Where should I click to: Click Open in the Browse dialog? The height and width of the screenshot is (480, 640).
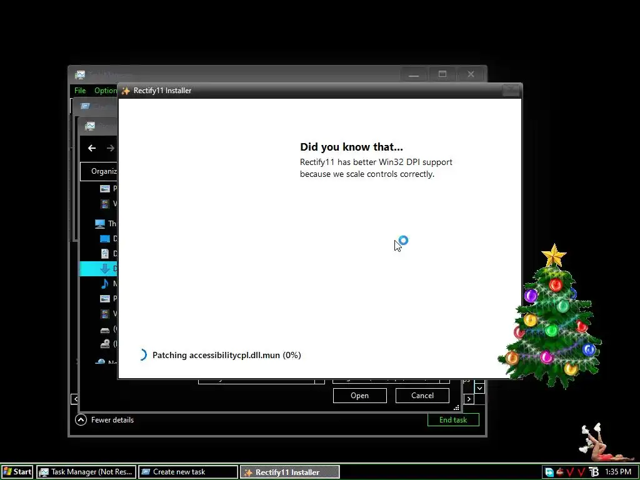[359, 396]
